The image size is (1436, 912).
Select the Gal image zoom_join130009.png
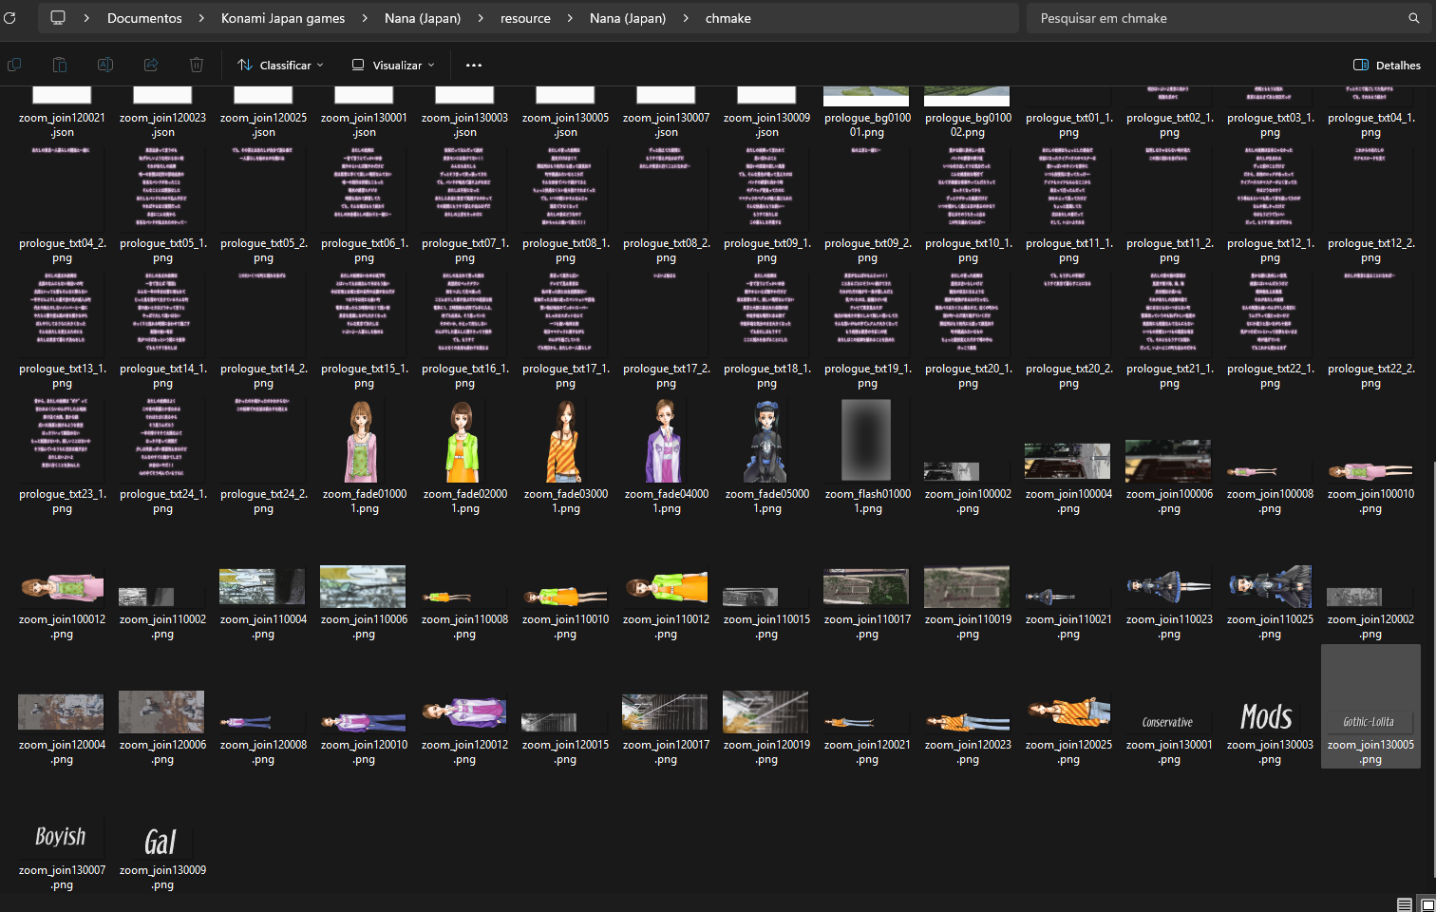pyautogui.click(x=161, y=842)
